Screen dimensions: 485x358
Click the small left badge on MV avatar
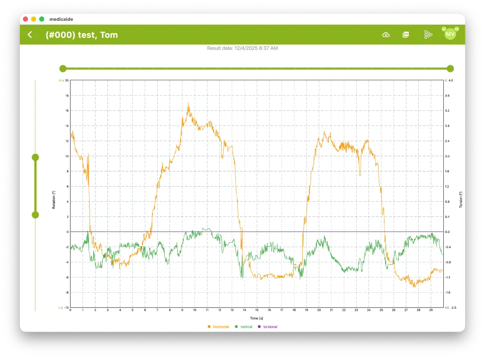(444, 29)
